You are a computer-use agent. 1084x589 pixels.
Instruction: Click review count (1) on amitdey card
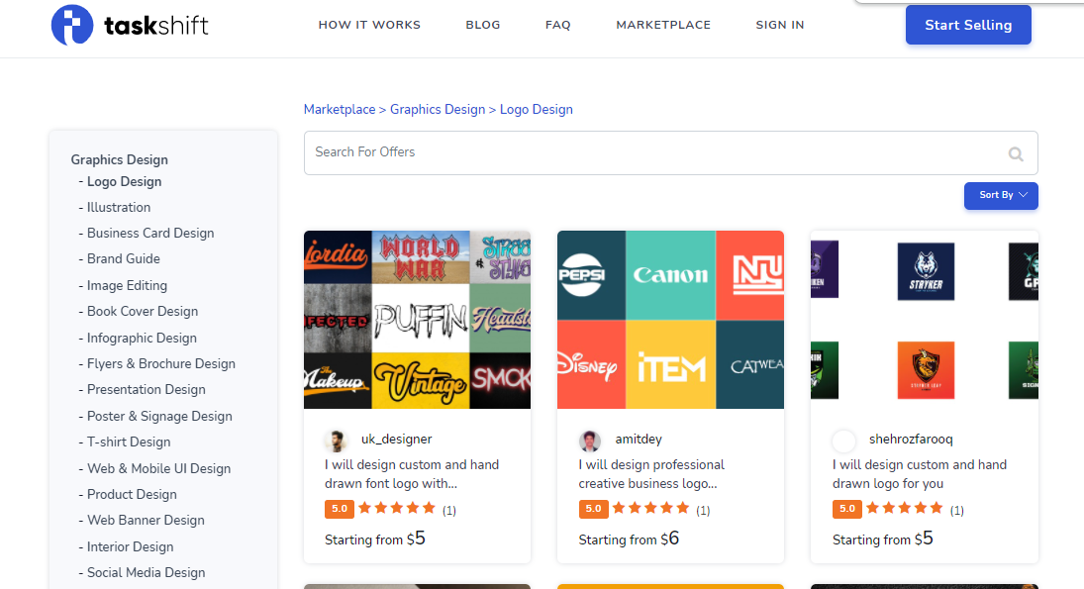[703, 510]
